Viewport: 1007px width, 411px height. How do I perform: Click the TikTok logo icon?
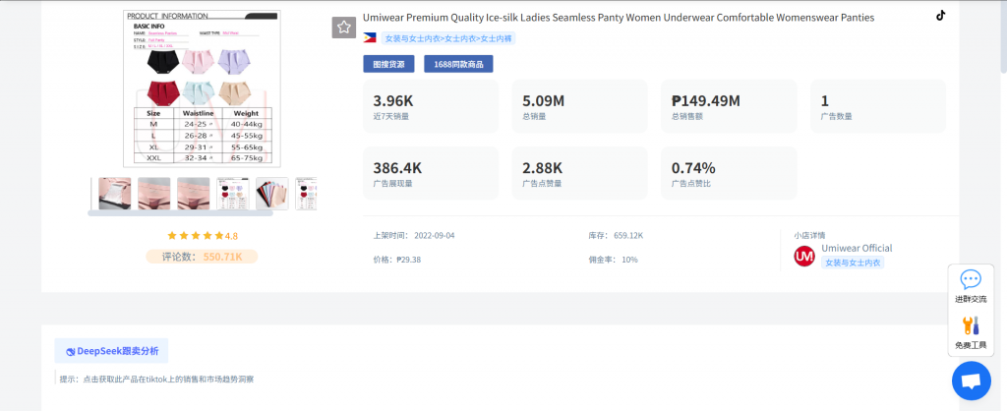tap(940, 15)
